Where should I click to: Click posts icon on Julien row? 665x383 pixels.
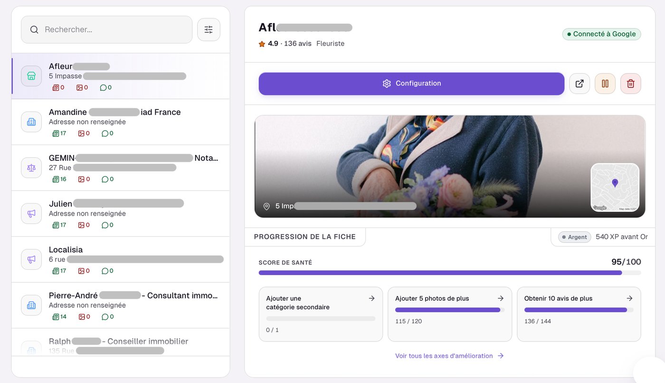pos(56,225)
